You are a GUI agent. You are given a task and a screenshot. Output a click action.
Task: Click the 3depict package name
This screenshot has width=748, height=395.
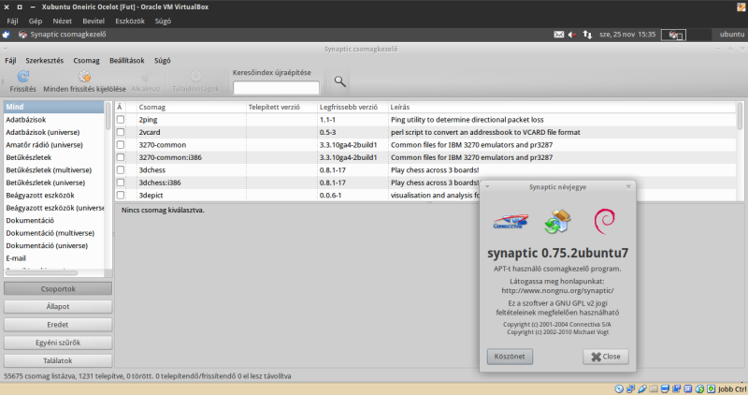[151, 195]
